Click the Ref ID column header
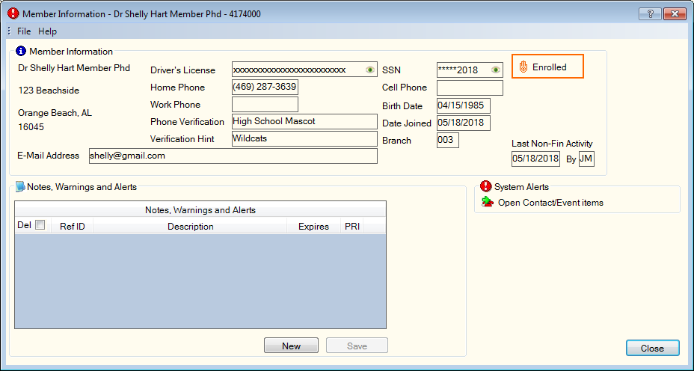Screen dimensions: 694x371 (73, 226)
